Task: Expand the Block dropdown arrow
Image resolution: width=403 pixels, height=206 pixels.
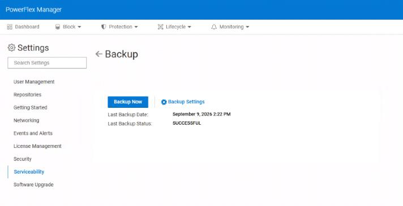Action: tap(79, 27)
